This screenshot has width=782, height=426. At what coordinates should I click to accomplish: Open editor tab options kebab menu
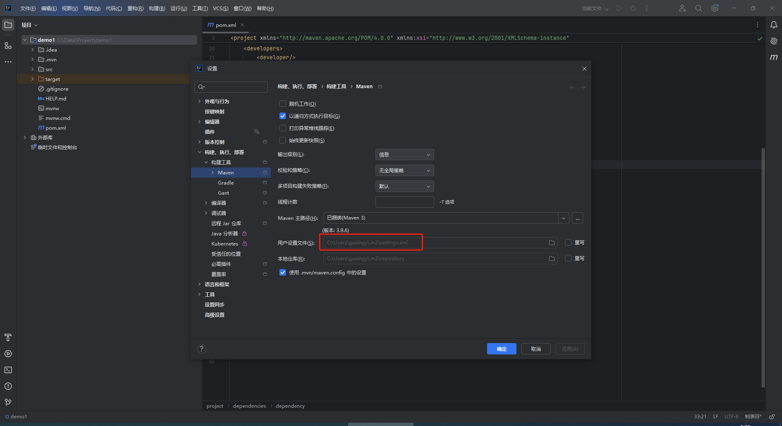(x=758, y=25)
